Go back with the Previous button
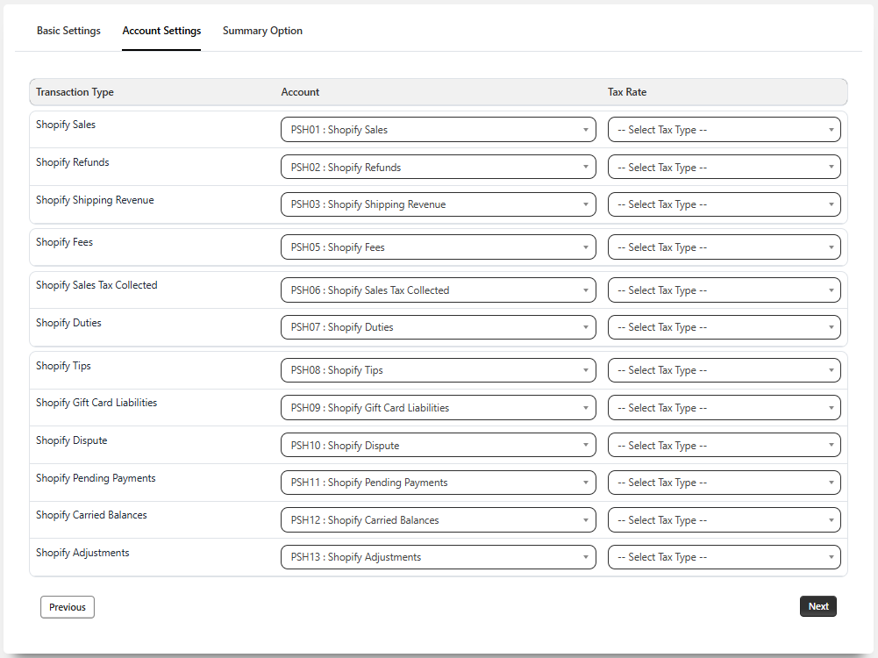 click(68, 607)
